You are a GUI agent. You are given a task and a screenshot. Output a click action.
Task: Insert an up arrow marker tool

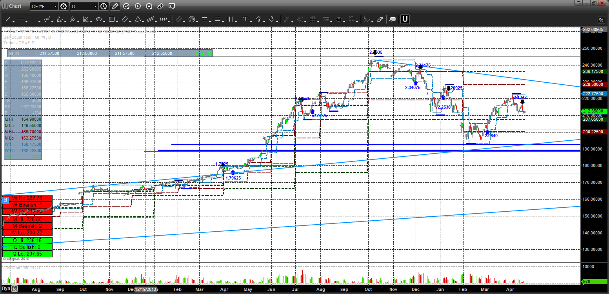[259, 19]
